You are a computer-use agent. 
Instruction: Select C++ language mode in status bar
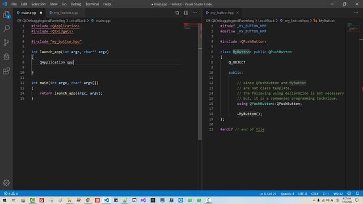[326, 194]
